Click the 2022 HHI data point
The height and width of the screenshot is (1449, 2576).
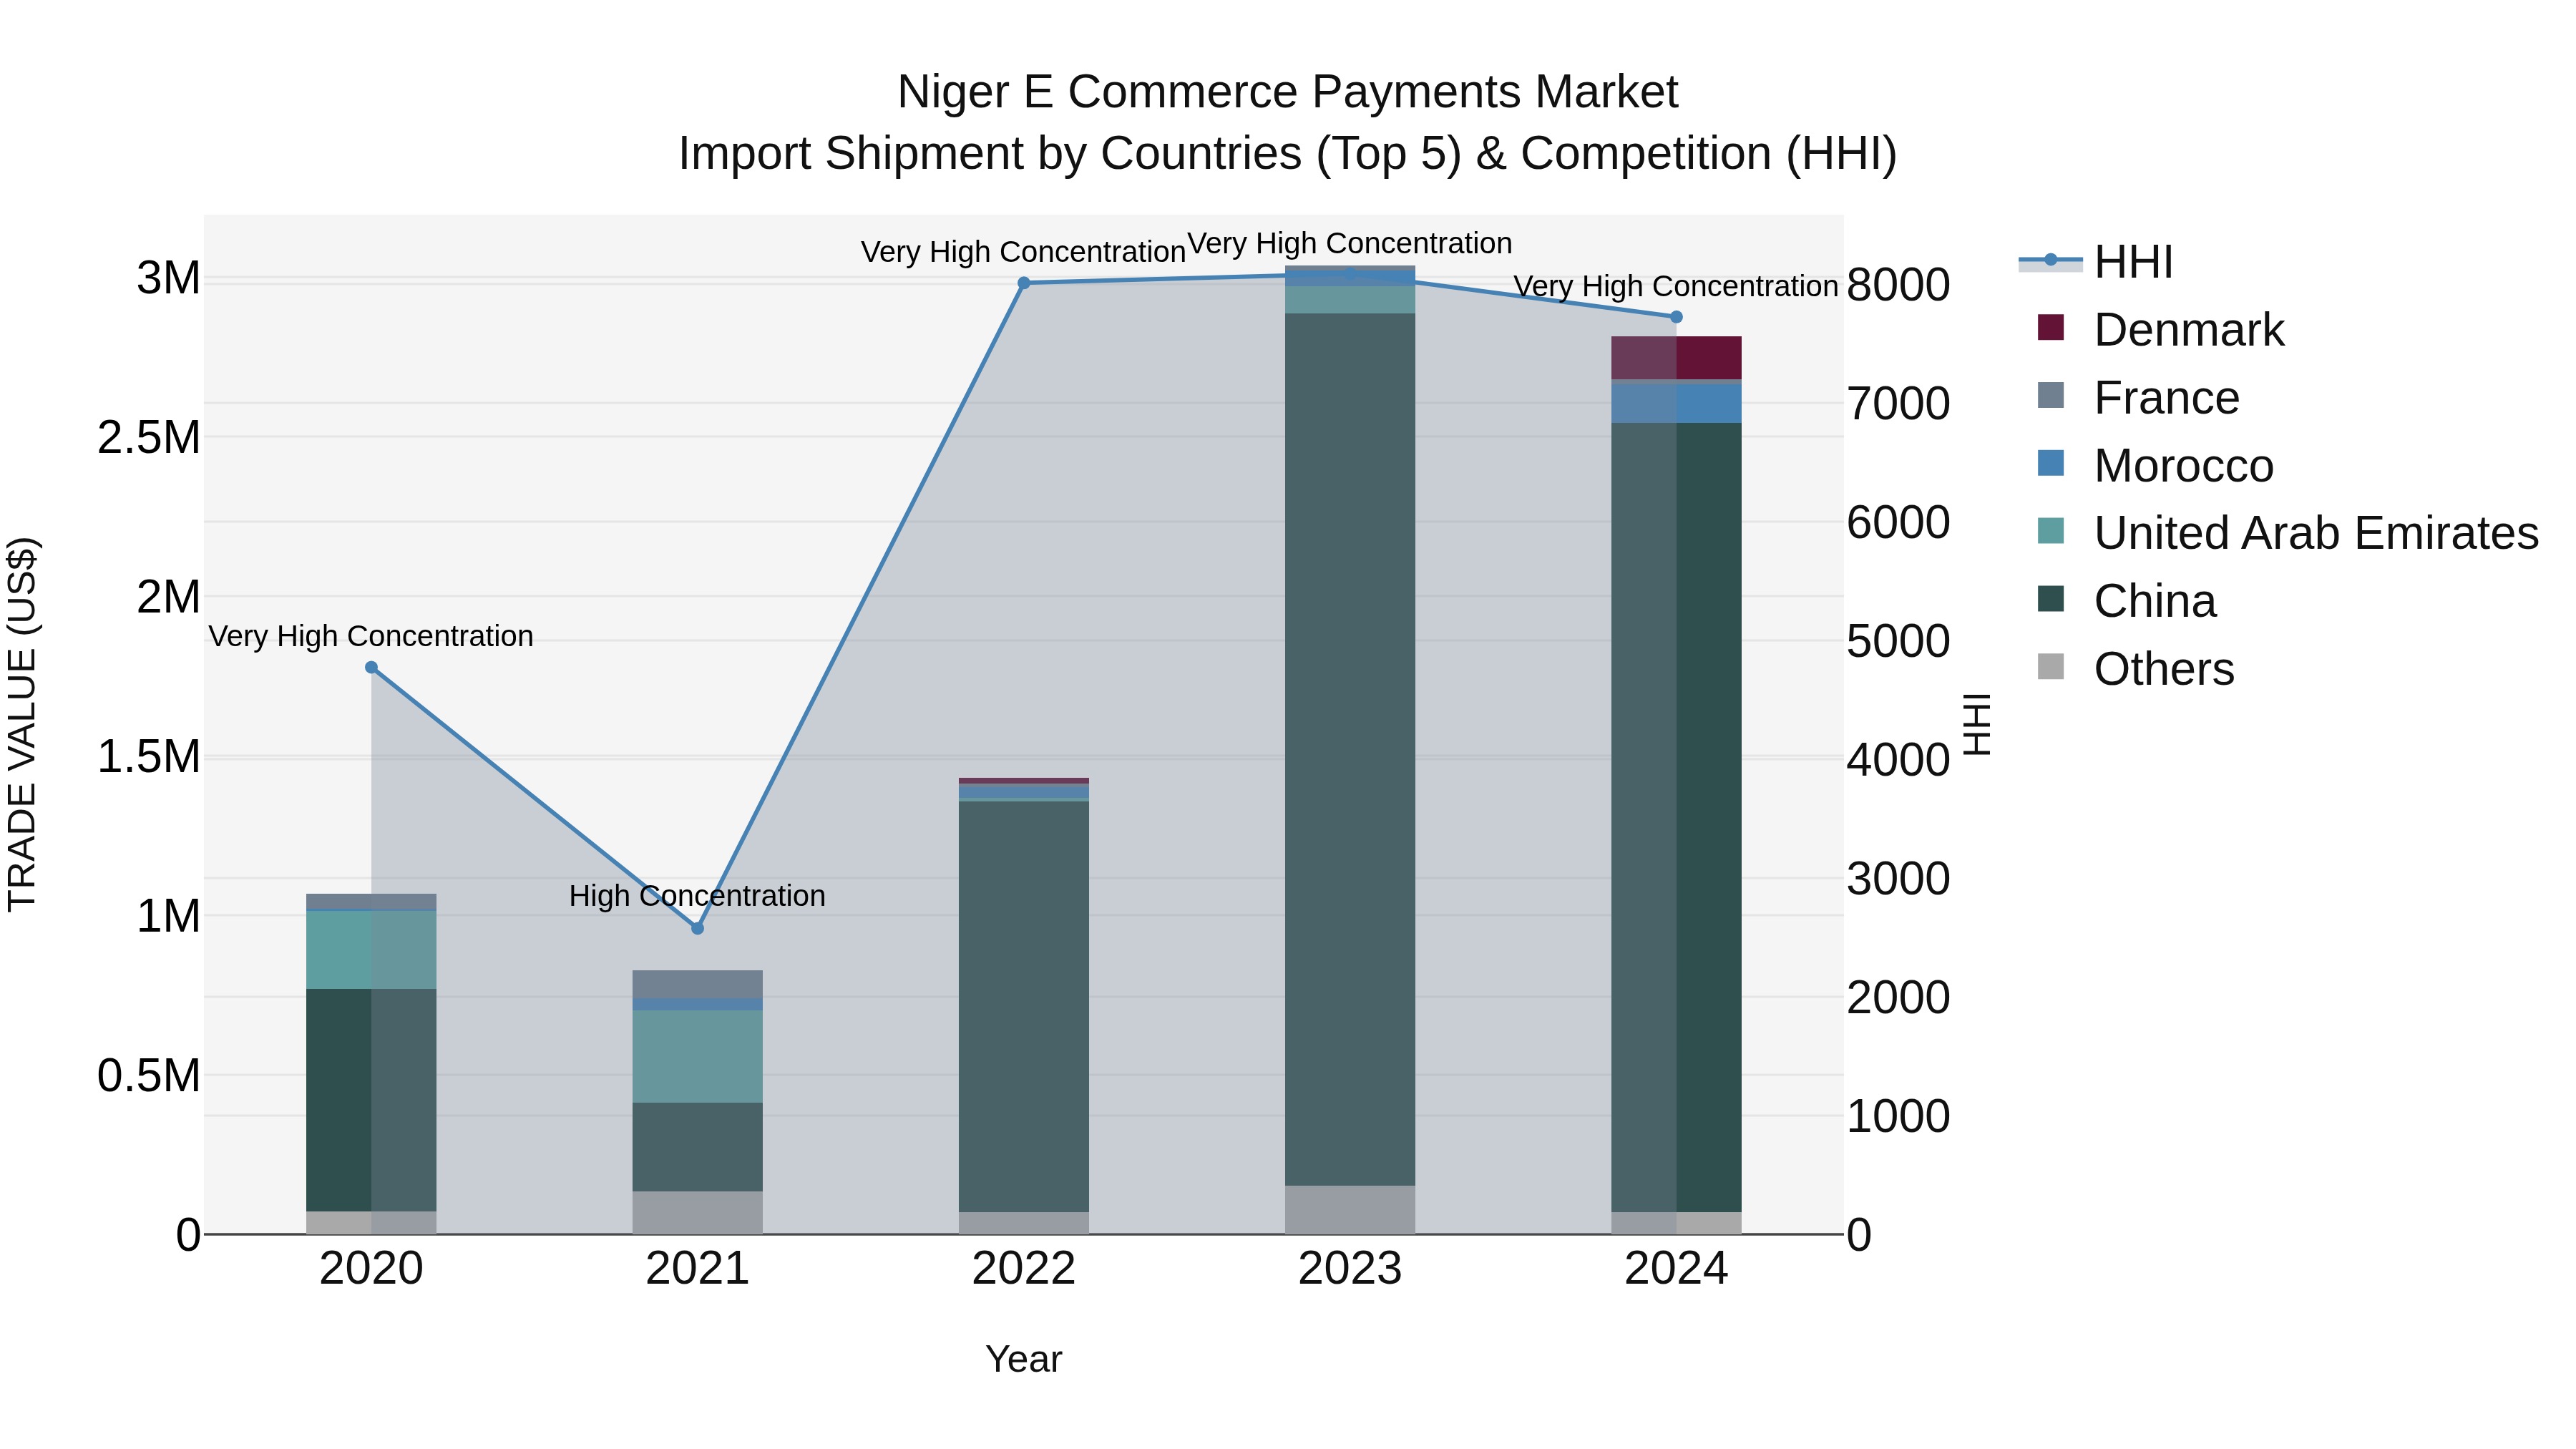coord(1024,283)
